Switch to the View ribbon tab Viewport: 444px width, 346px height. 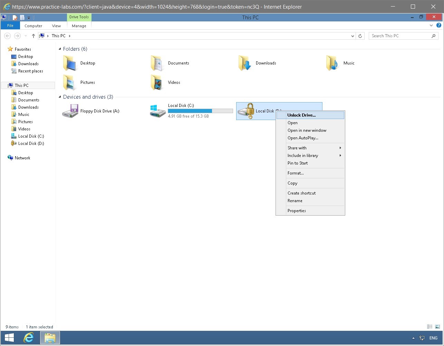(x=56, y=26)
